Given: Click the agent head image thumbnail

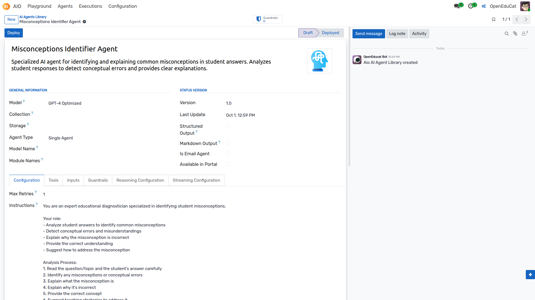Looking at the screenshot, I should coord(320,61).
